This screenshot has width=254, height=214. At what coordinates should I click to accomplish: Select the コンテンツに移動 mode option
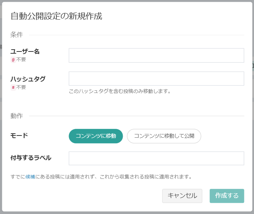tap(96, 136)
